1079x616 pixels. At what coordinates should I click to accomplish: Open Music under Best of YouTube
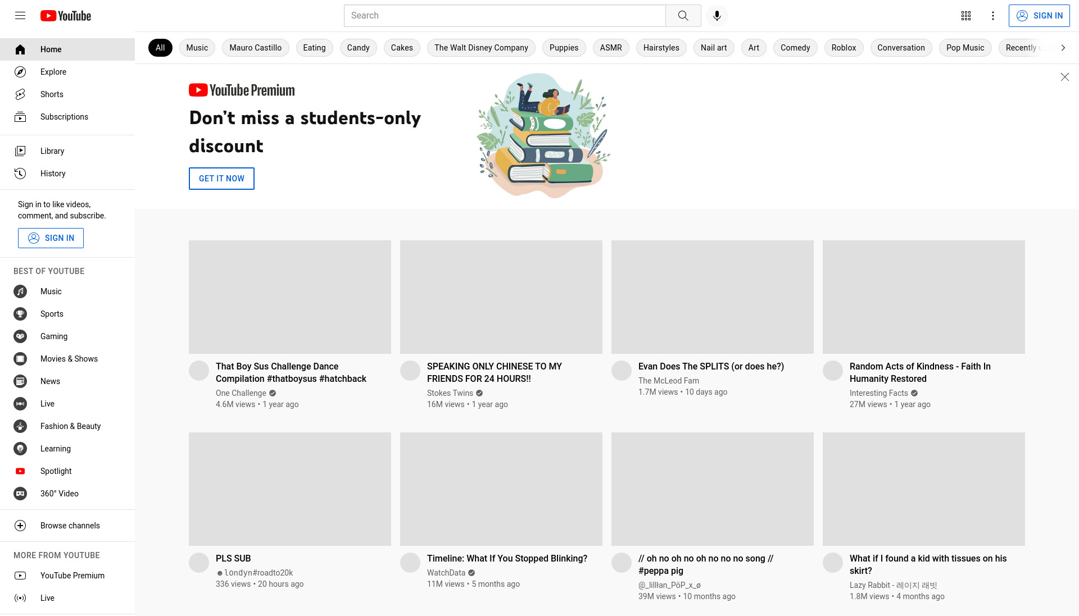[x=67, y=291]
